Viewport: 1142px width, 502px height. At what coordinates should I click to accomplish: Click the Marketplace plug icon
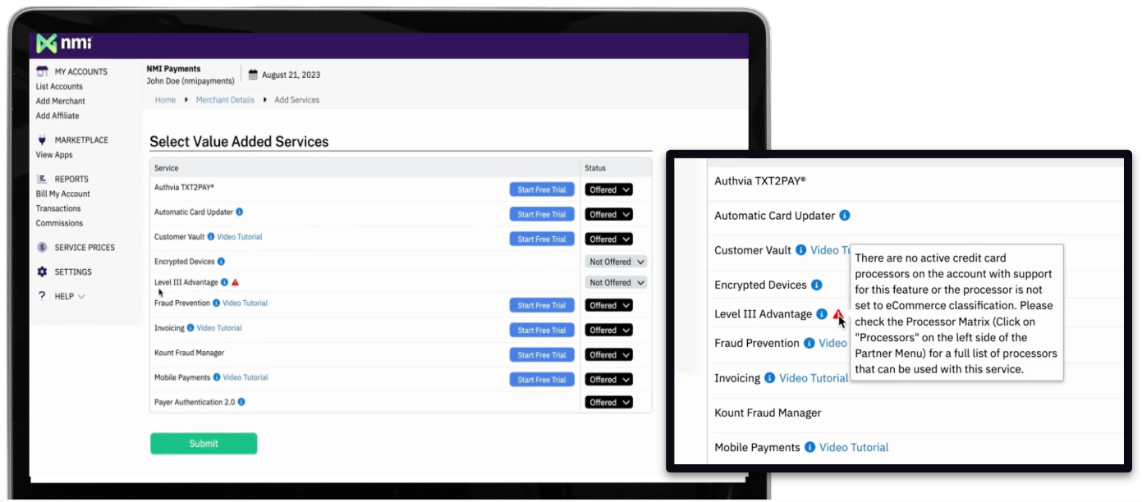42,139
